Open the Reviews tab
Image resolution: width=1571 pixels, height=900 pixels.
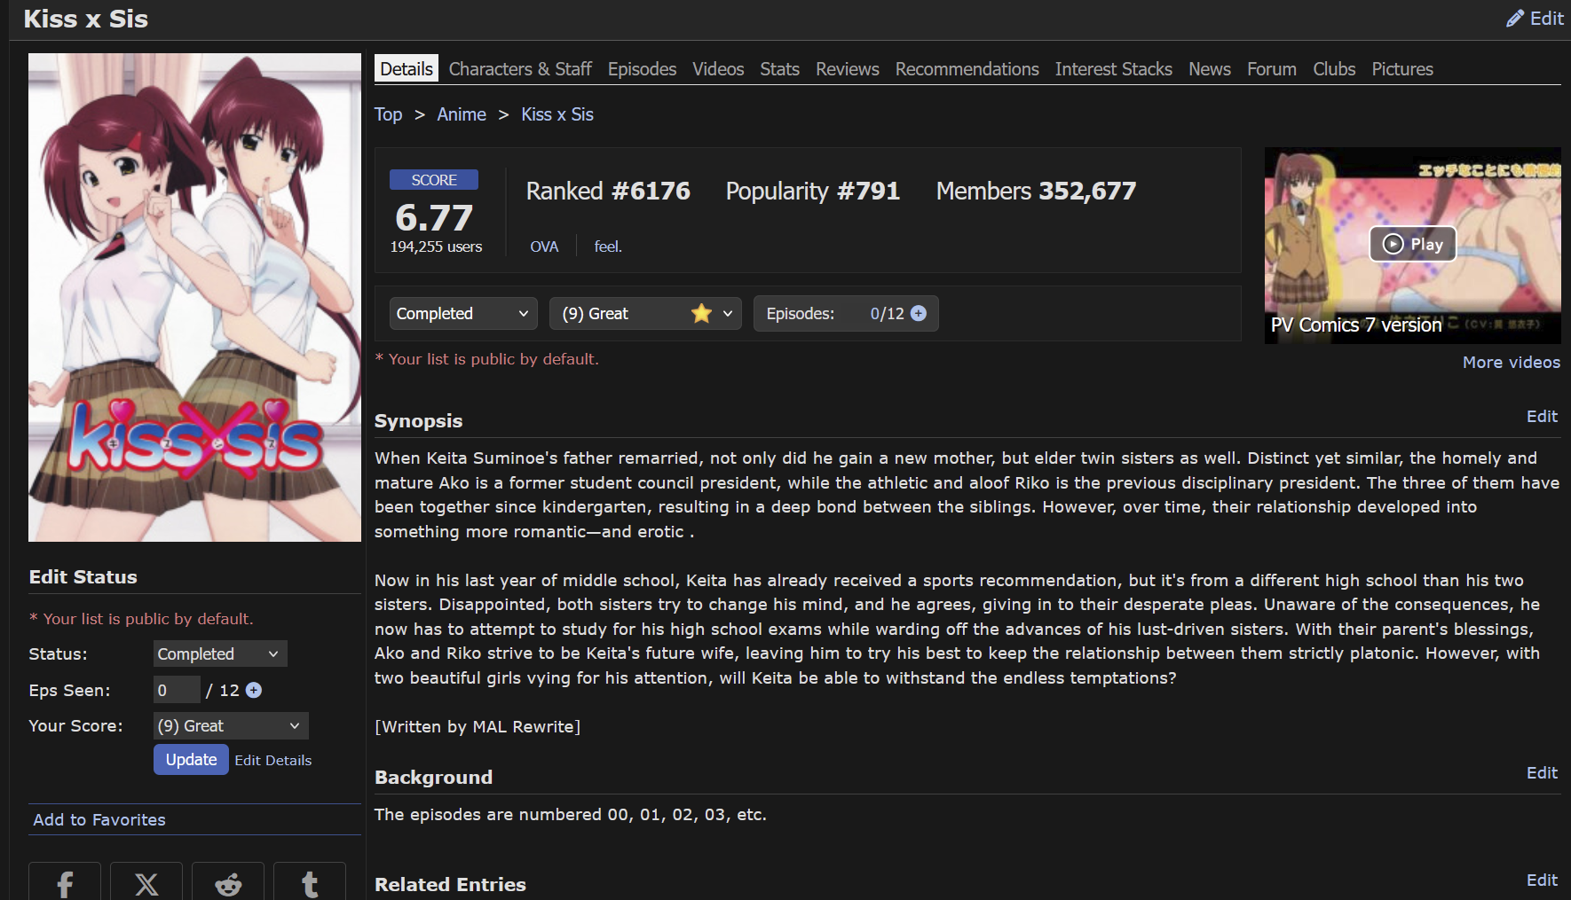pyautogui.click(x=848, y=69)
